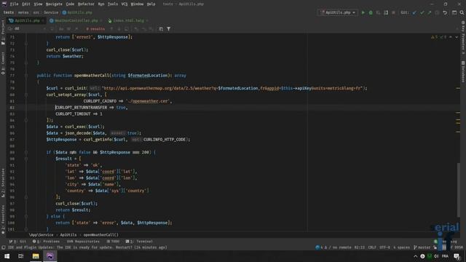Open the Database tool window on right
The width and height of the screenshot is (466, 262).
point(463,72)
